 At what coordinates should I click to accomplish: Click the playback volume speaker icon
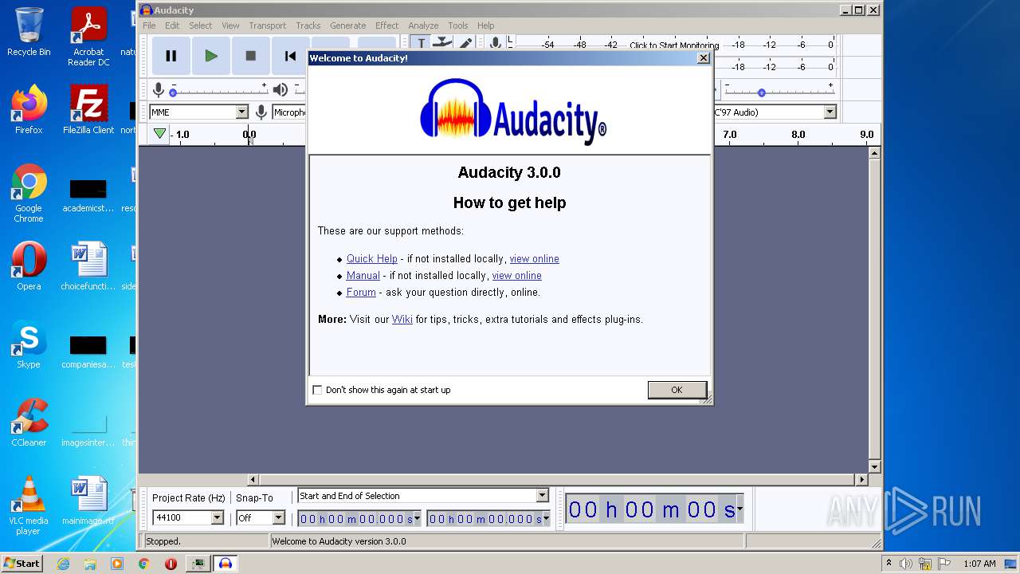click(x=280, y=90)
